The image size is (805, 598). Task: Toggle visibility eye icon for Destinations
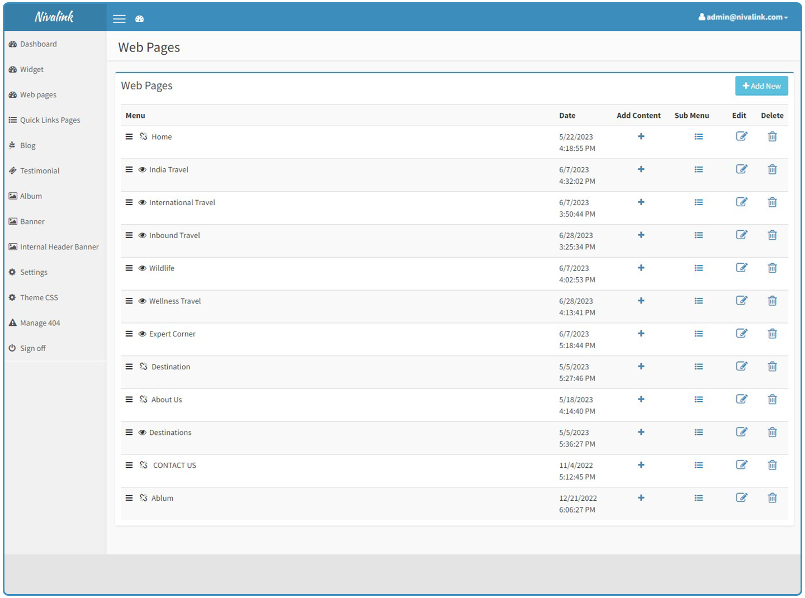pos(142,433)
